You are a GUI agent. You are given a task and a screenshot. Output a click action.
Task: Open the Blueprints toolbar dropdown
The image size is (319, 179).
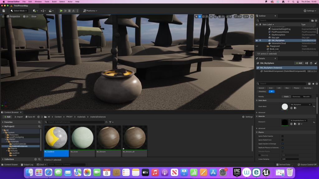point(43,11)
